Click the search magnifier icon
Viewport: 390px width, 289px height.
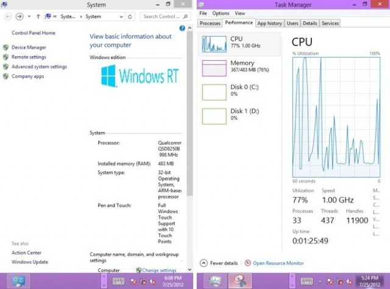click(186, 16)
